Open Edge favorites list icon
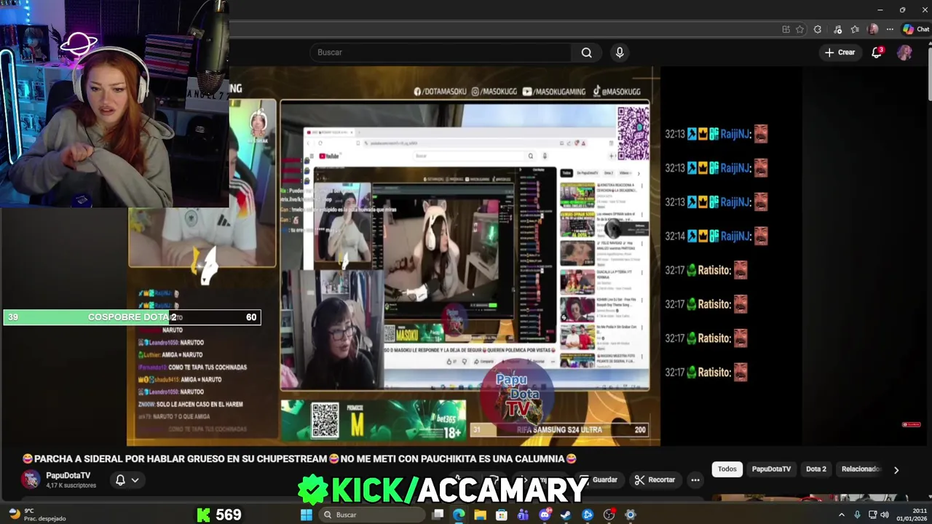 click(855, 29)
